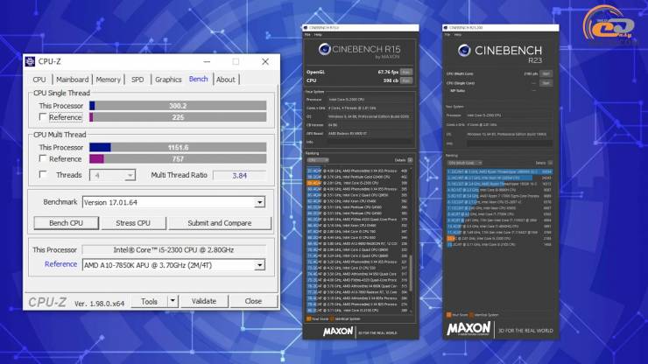This screenshot has height=364, width=648.
Task: Click the OpenGL score 67.76 fps
Action: [x=388, y=72]
